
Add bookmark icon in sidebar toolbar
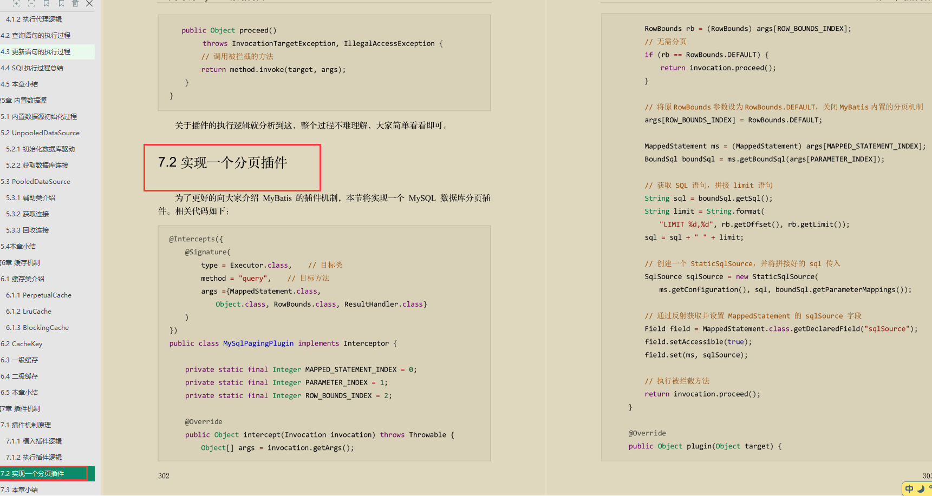pyautogui.click(x=46, y=3)
